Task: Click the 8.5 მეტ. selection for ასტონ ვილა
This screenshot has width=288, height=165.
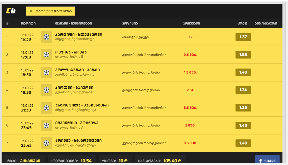Action: point(190,108)
